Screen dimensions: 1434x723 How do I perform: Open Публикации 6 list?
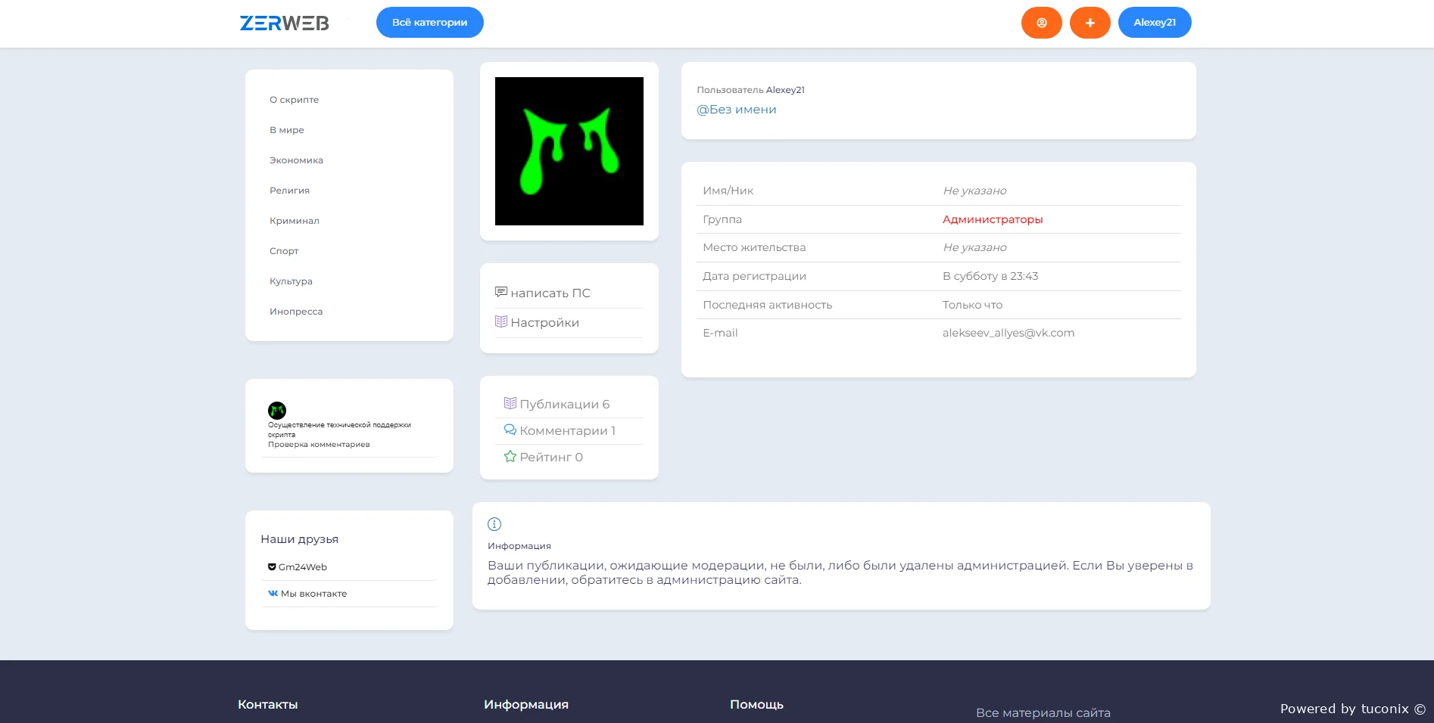point(564,405)
